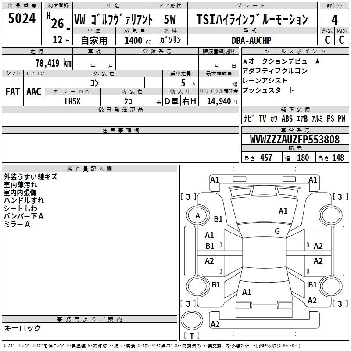Viewport: 351px width, 351px height.
Task: Click inspector note ミラーA
Action: 17,224
